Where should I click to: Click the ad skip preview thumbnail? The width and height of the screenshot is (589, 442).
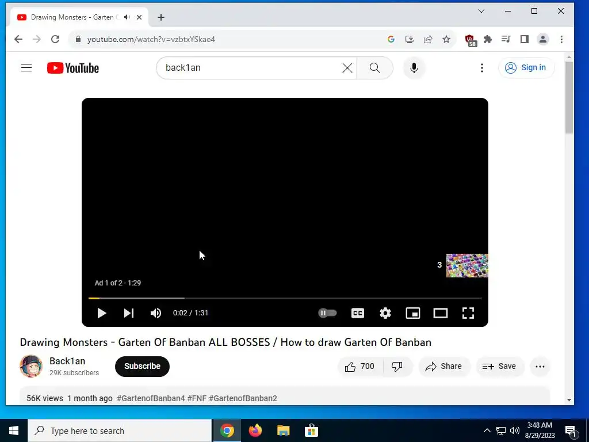coord(467,265)
